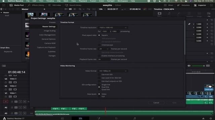
Task: Open the Capture and Playback section
Action: point(46,47)
